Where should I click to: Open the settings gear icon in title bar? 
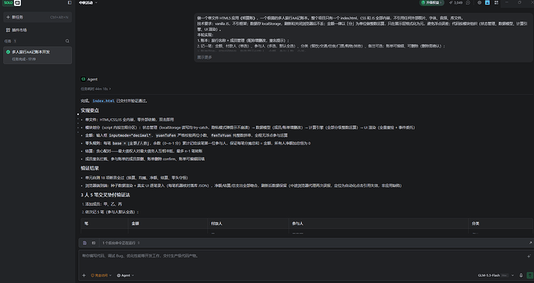click(479, 3)
